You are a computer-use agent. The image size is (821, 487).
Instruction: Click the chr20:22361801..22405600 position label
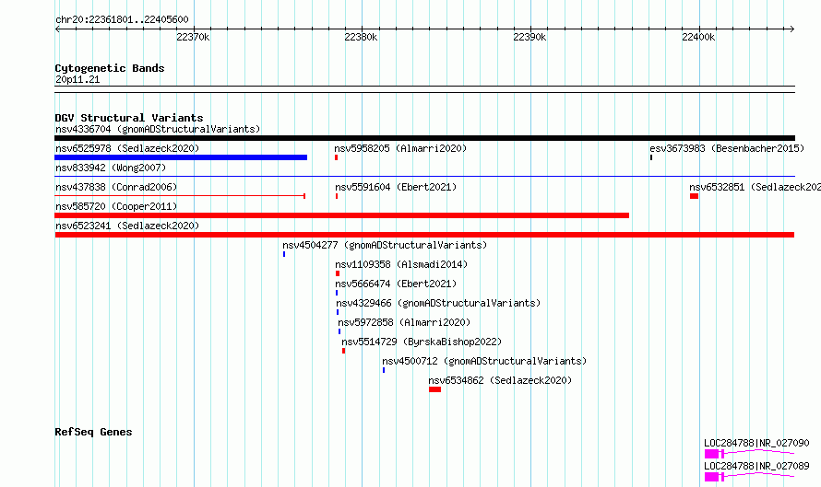pos(122,20)
